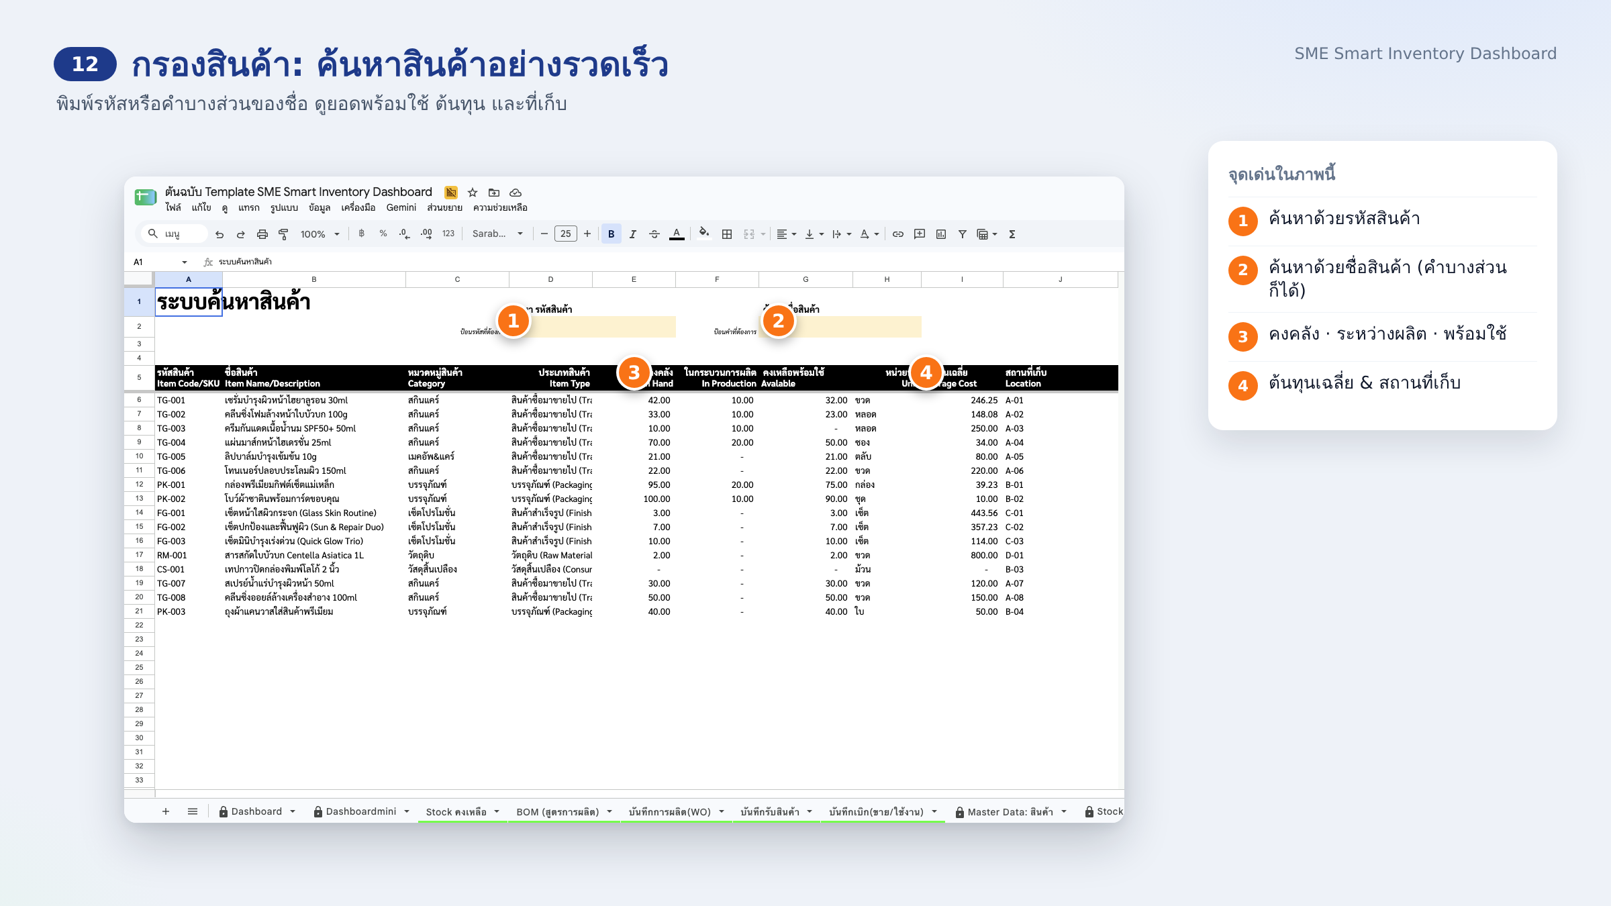Increase font size plus button
This screenshot has width=1611, height=906.
pos(587,234)
